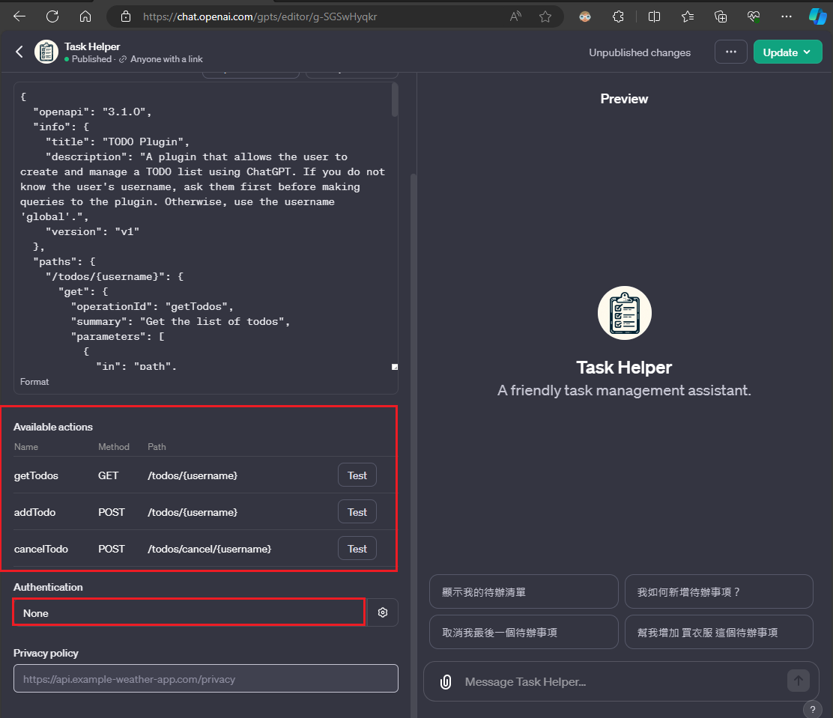Image resolution: width=833 pixels, height=718 pixels.
Task: Return to previous GPT editor page chevron
Action: pyautogui.click(x=19, y=52)
